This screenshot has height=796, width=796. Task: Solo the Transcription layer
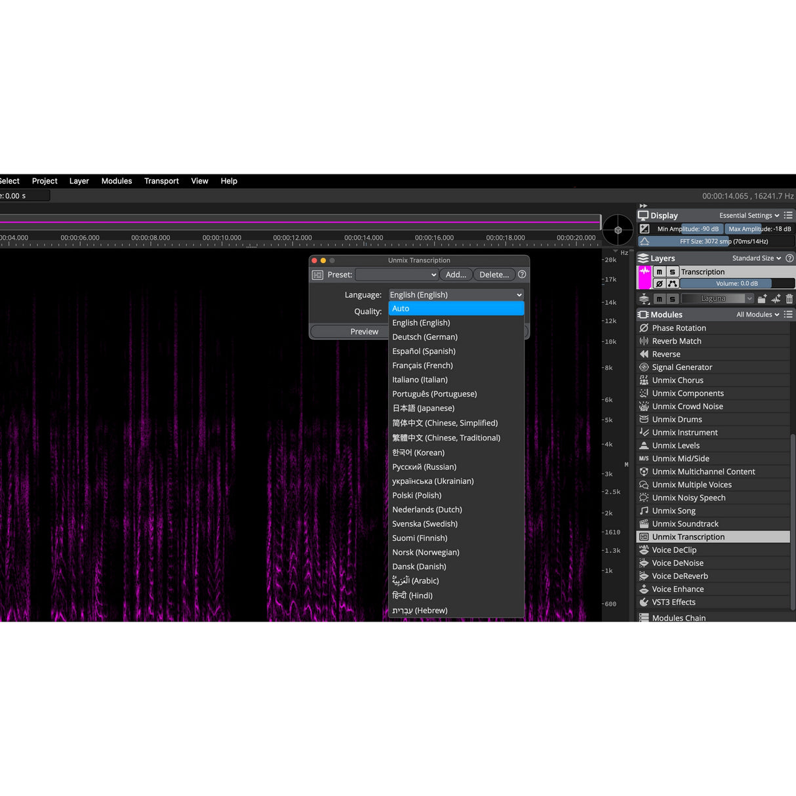672,271
